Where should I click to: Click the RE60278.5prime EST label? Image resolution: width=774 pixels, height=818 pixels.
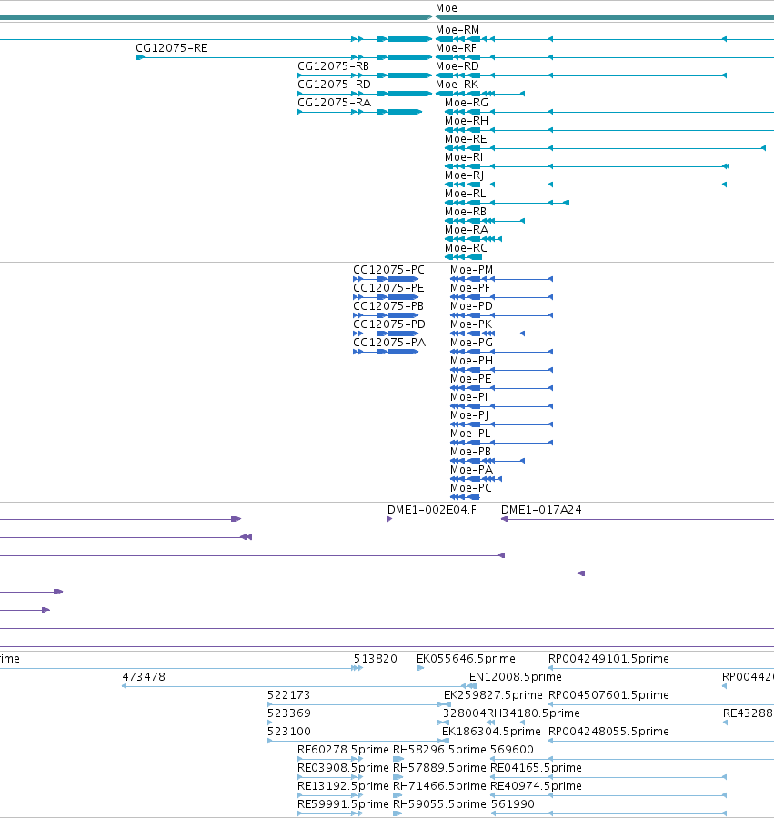tap(343, 750)
